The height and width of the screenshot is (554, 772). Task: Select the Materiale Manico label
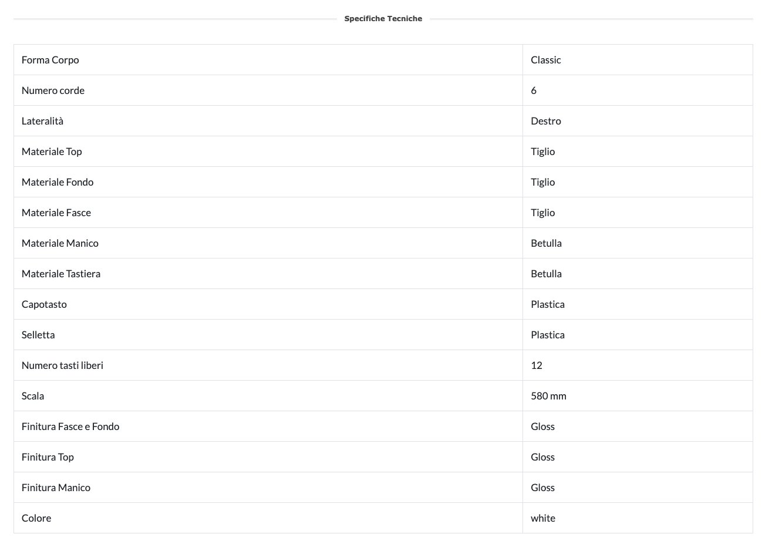click(x=60, y=243)
